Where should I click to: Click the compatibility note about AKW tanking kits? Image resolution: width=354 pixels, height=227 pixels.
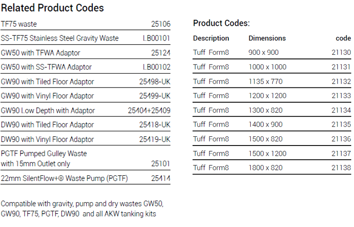point(82,209)
